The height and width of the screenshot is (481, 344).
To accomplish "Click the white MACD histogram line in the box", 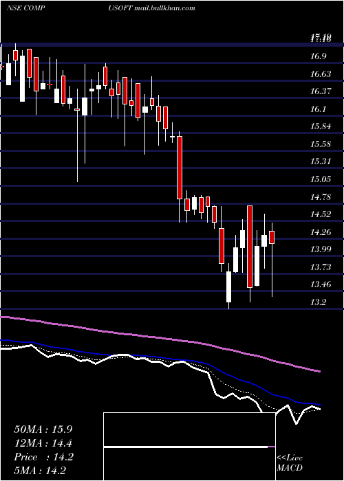I will [186, 447].
